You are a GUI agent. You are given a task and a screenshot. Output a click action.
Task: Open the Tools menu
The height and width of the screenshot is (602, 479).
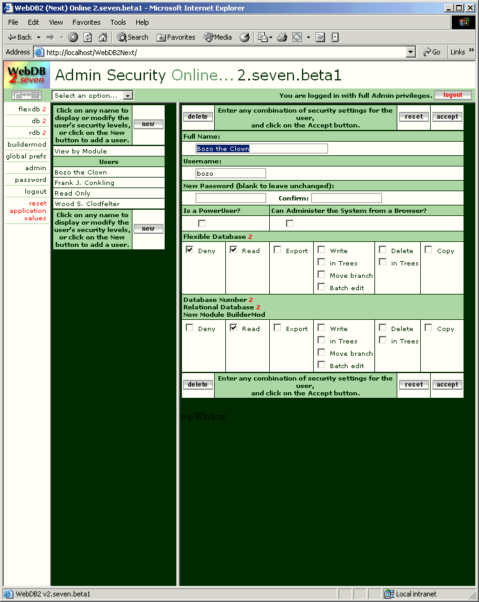point(118,22)
